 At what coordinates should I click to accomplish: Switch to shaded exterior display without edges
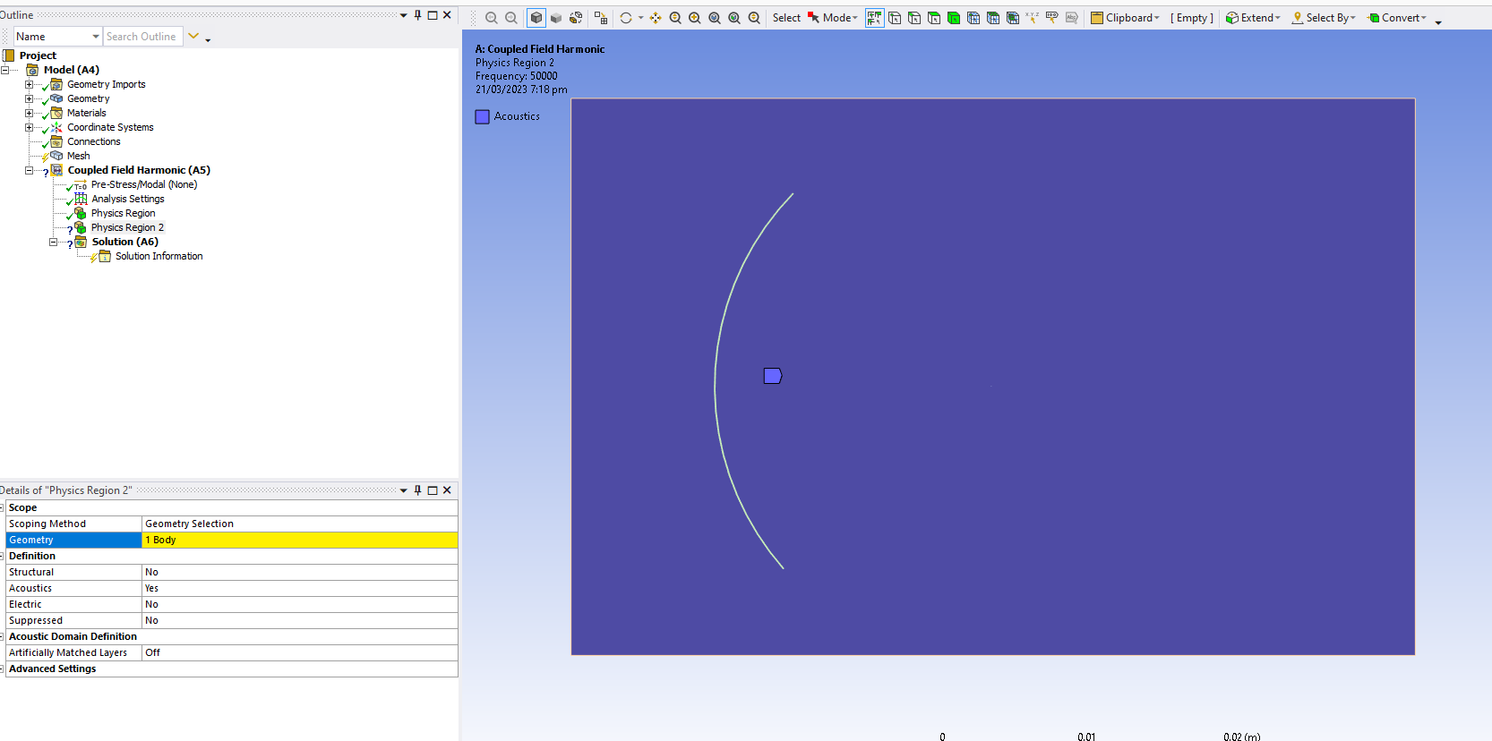[556, 18]
